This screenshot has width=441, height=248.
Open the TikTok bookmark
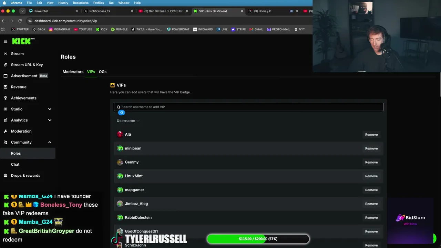[147, 29]
